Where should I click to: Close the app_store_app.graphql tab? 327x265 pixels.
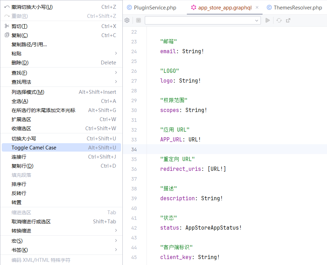pyautogui.click(x=257, y=7)
